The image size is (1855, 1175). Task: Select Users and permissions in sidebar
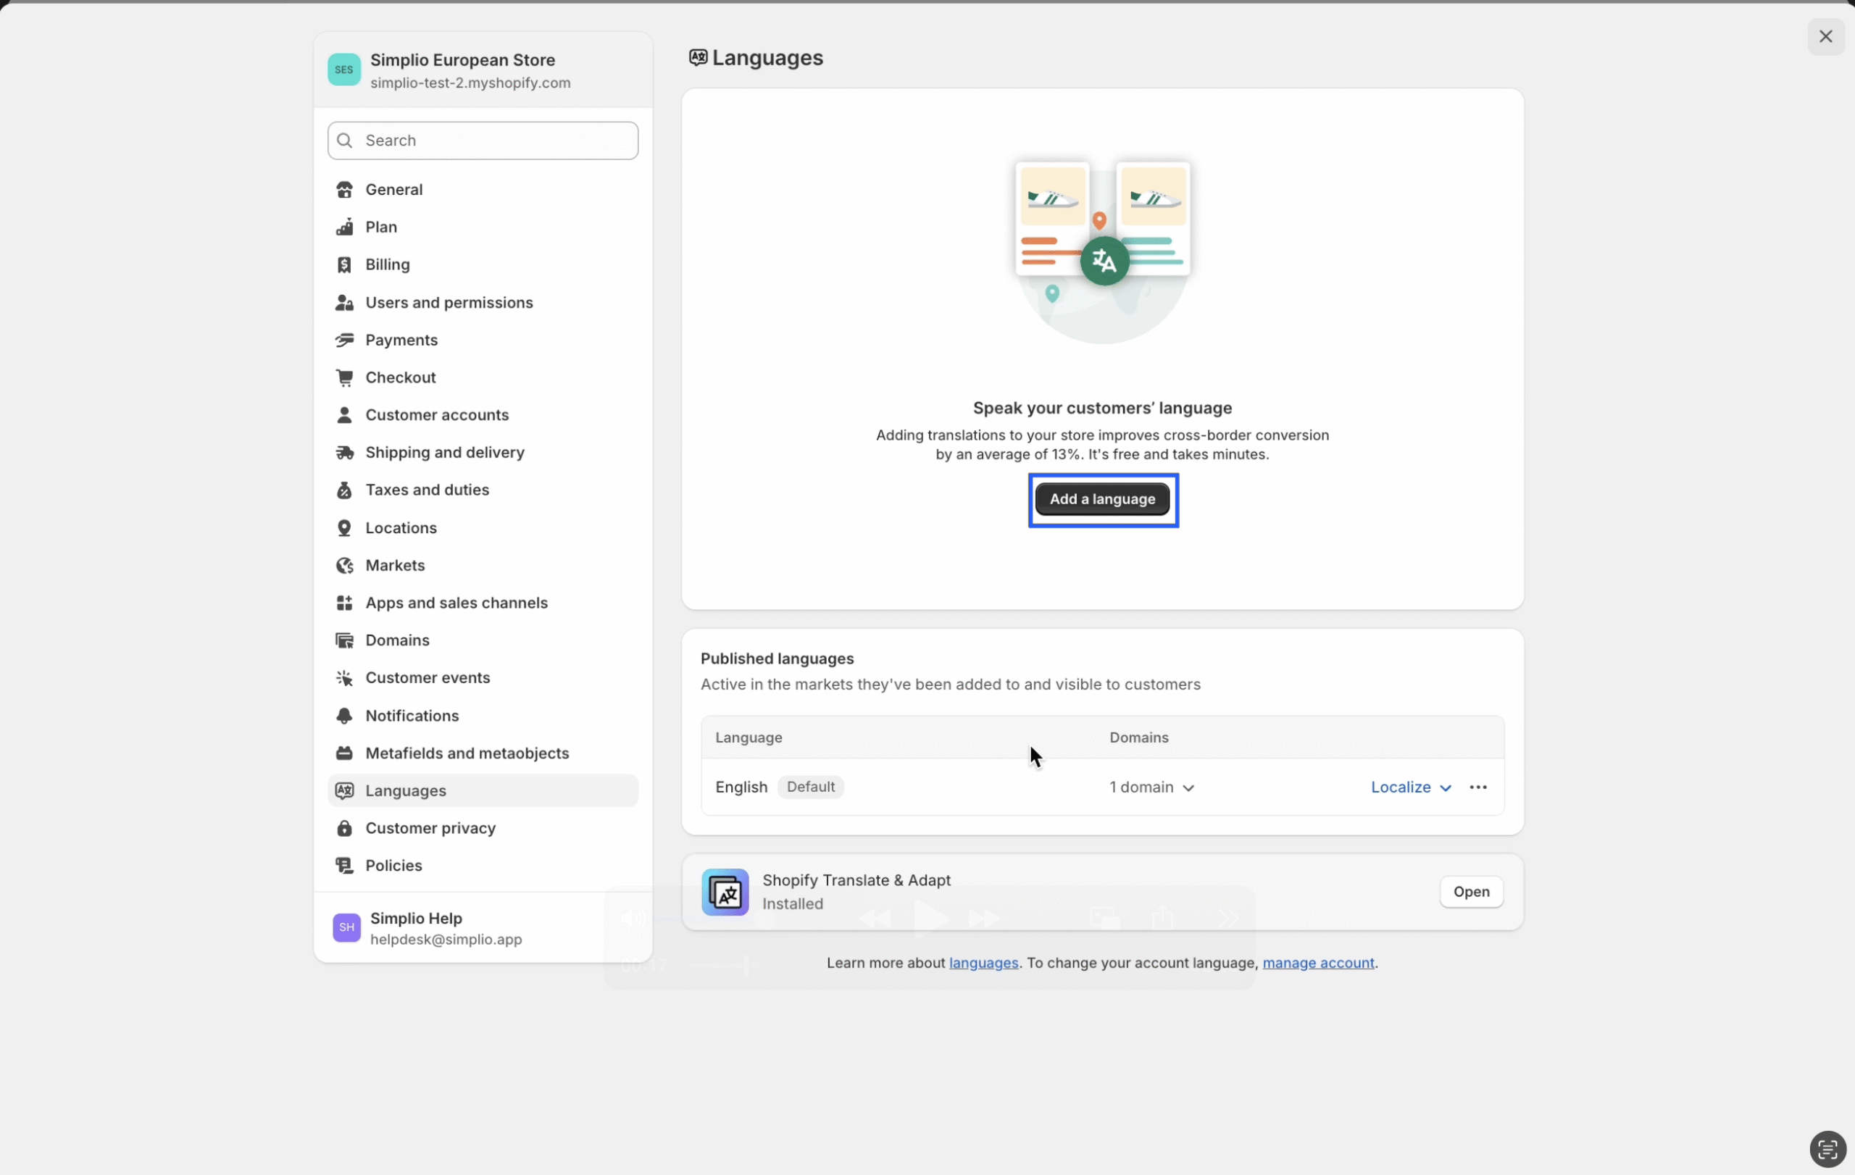point(449,303)
